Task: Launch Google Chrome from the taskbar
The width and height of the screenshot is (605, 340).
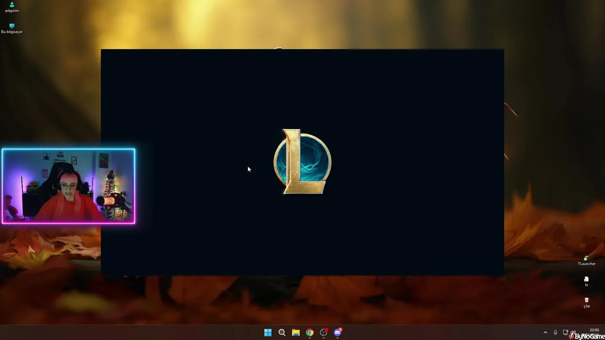Action: point(310,332)
